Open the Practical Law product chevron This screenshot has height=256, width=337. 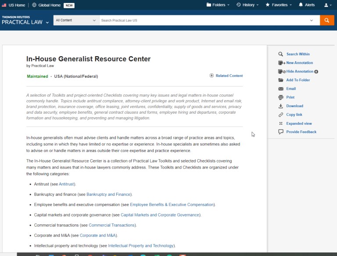coord(47,22)
